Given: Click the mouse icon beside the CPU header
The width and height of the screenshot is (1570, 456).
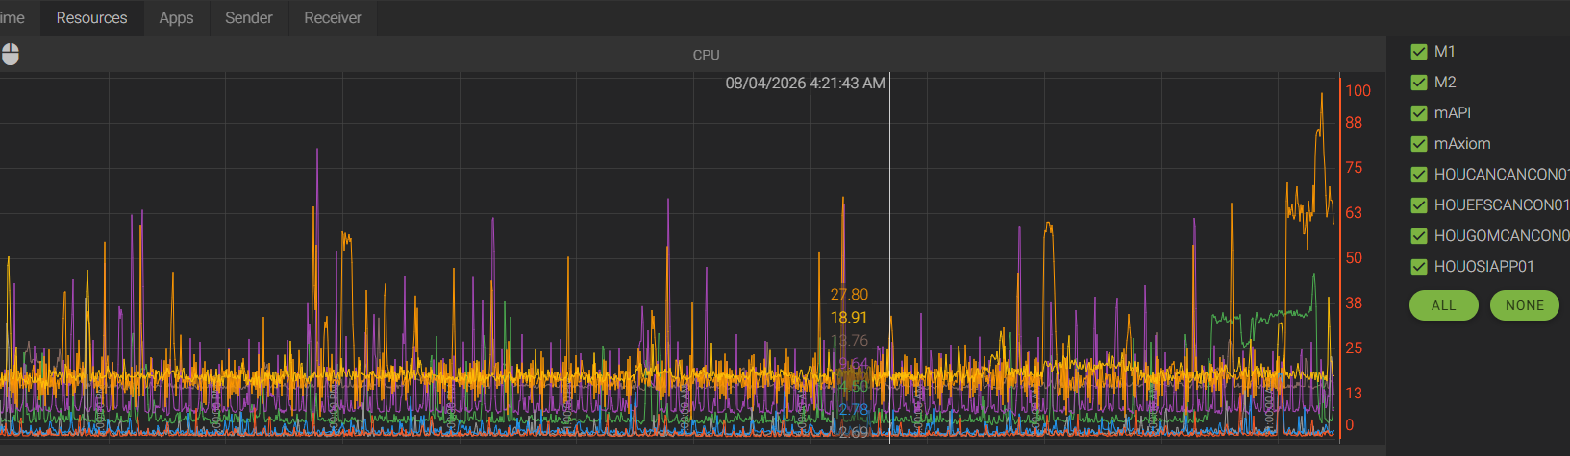Looking at the screenshot, I should [x=11, y=55].
